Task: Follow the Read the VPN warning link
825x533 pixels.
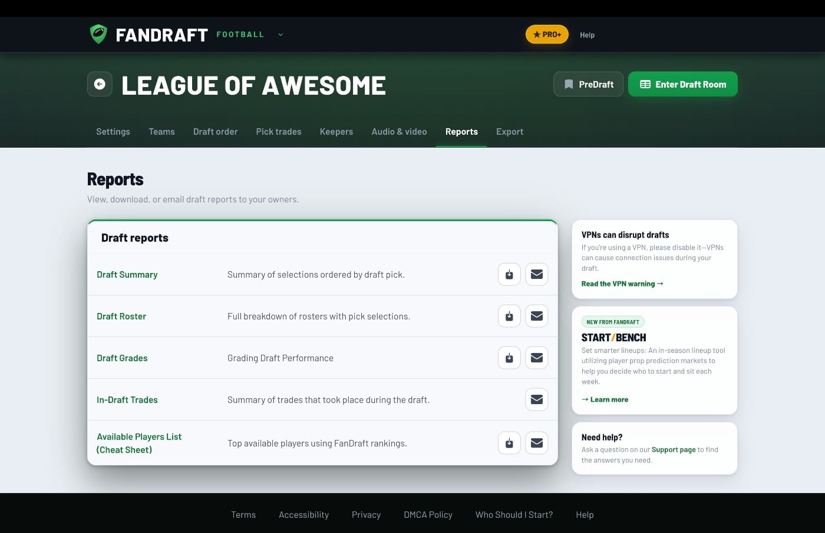Action: (622, 284)
